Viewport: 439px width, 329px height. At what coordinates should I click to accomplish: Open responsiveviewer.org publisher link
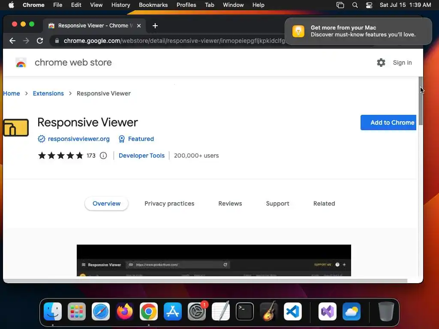(79, 139)
